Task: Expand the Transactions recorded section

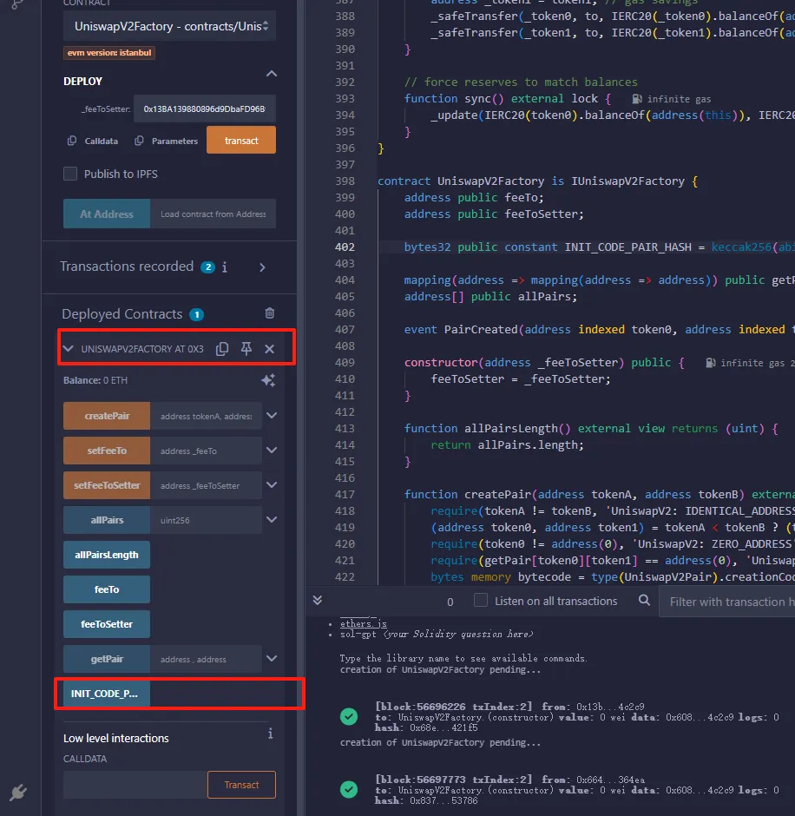Action: point(263,267)
